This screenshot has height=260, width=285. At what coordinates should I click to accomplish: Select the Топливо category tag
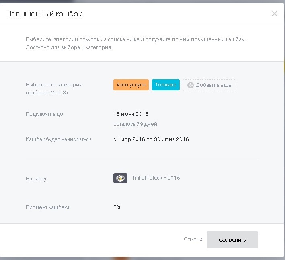(x=166, y=85)
